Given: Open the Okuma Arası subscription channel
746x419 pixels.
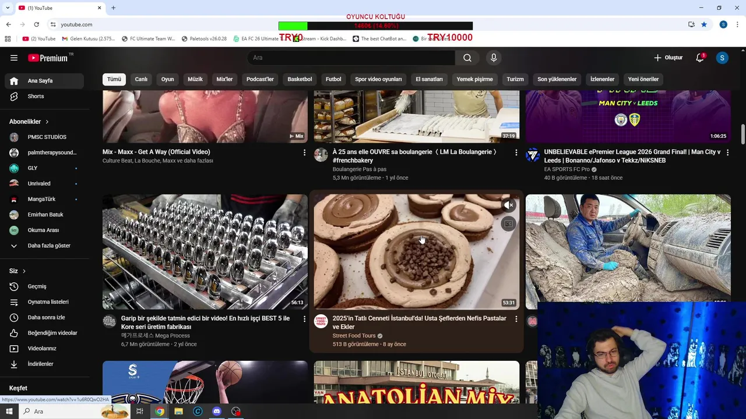Looking at the screenshot, I should 44,230.
